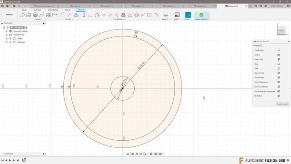
Task: Open the Design workspace dropdown
Action: coord(10,15)
